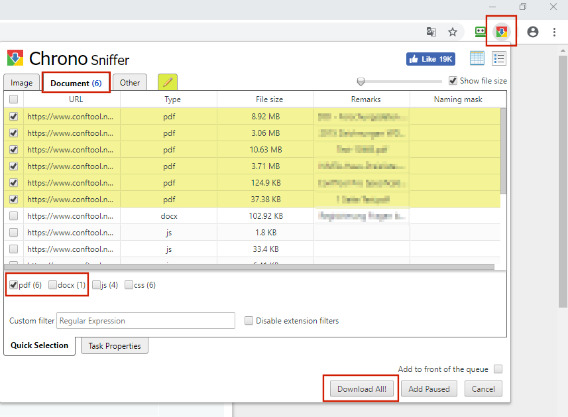Check Add to front of the queue

498,369
